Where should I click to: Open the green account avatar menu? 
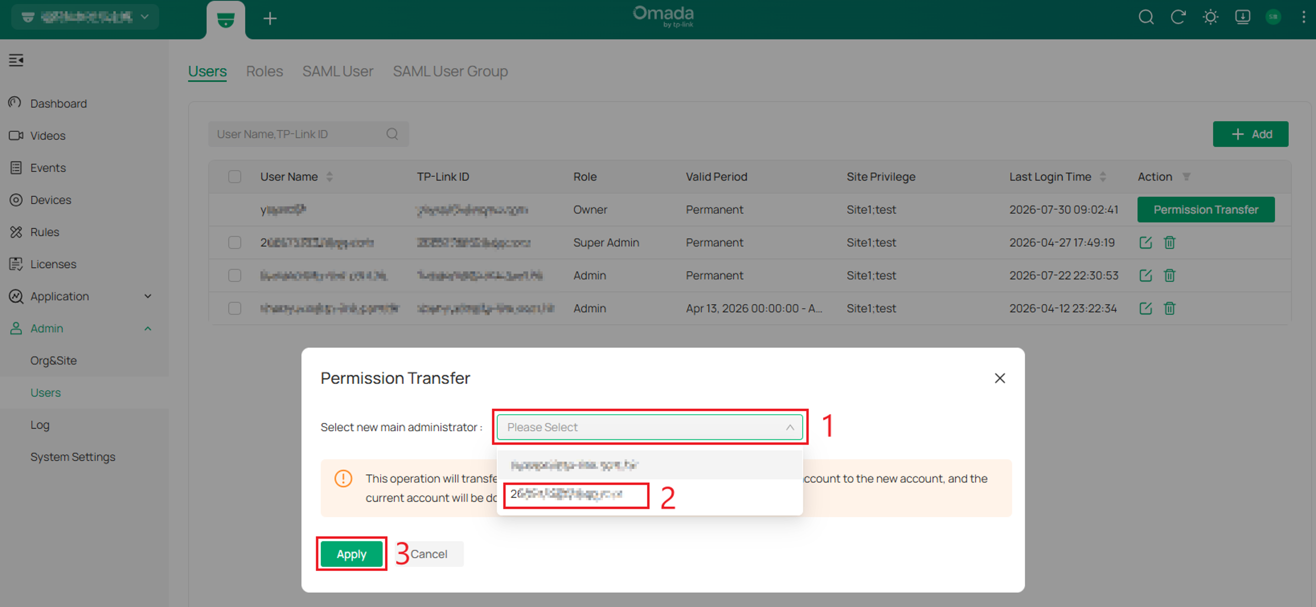click(1273, 17)
